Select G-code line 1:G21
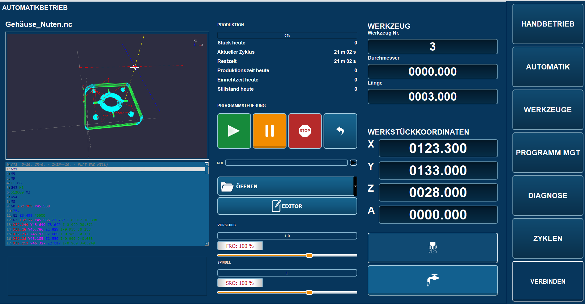The height and width of the screenshot is (304, 585). [x=105, y=169]
